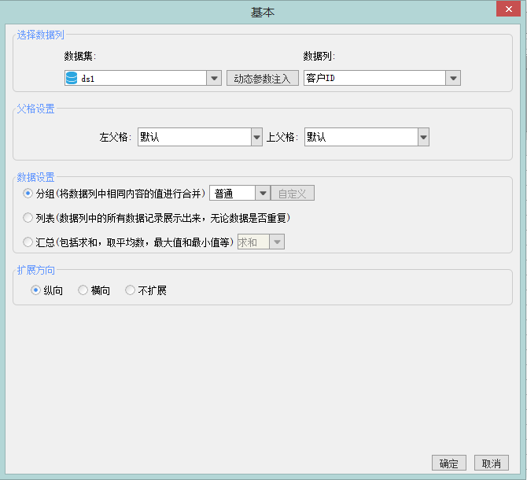Click the 基本 dialog title

tap(263, 12)
